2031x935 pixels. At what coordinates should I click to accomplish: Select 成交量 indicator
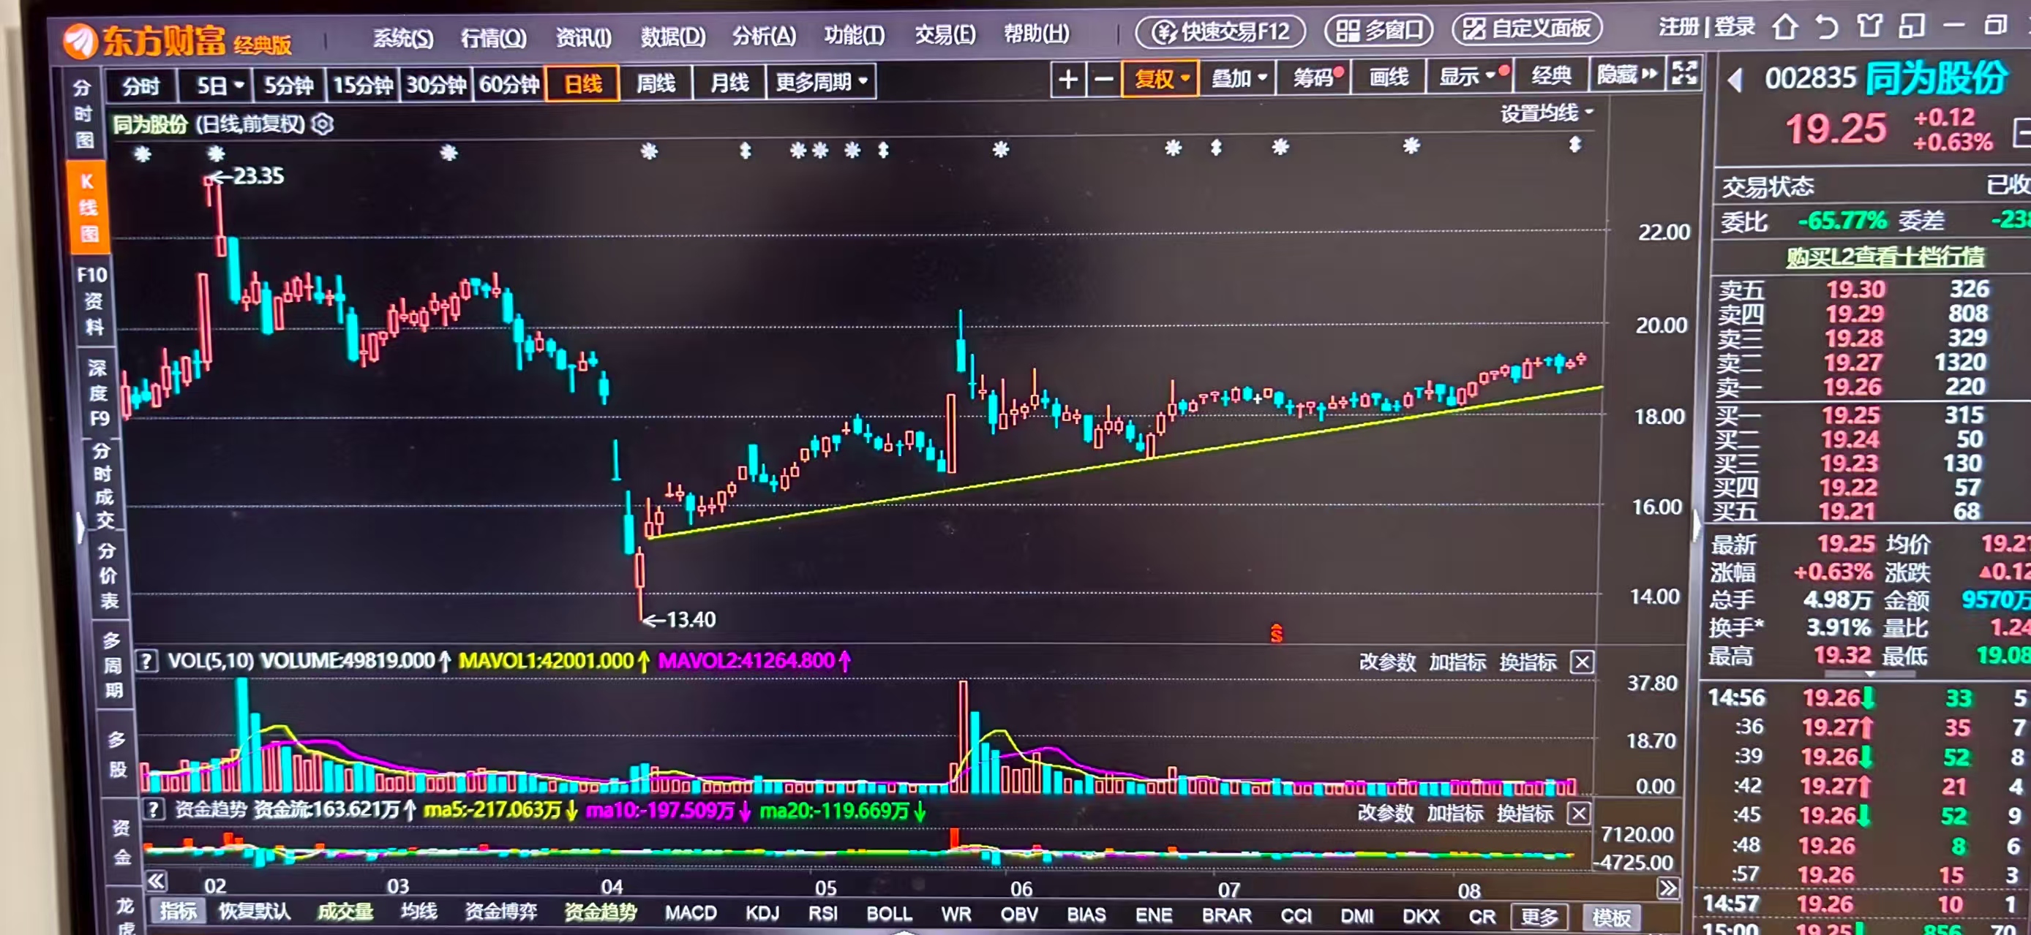pos(345,912)
